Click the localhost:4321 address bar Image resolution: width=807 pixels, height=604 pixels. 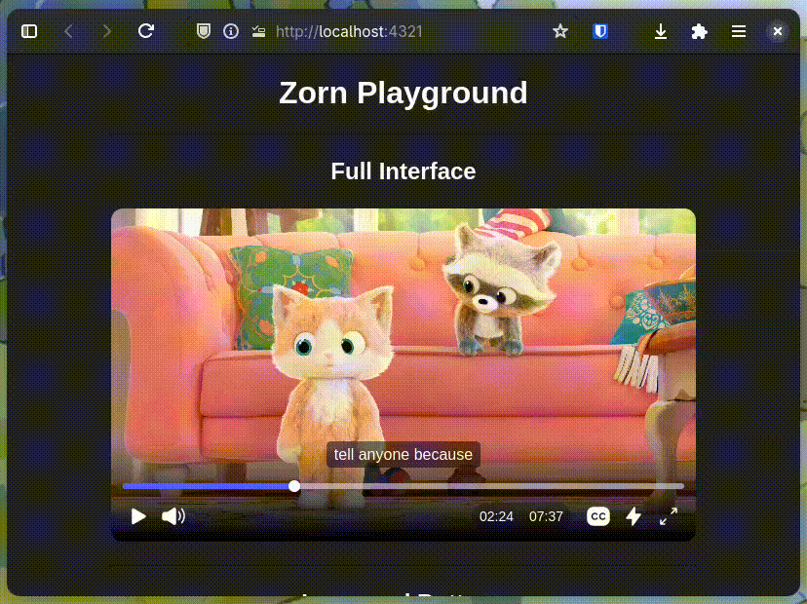390,31
